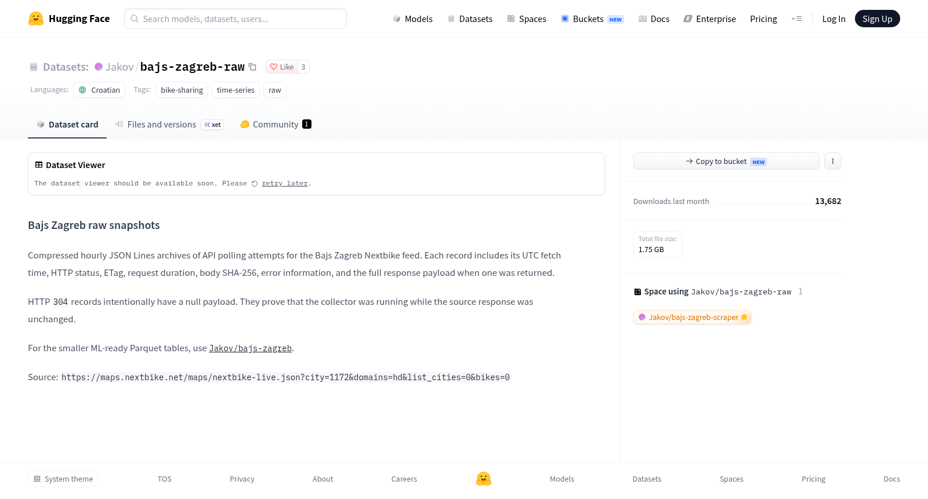Image resolution: width=928 pixels, height=499 pixels.
Task: Select the raw tag
Action: pyautogui.click(x=275, y=90)
